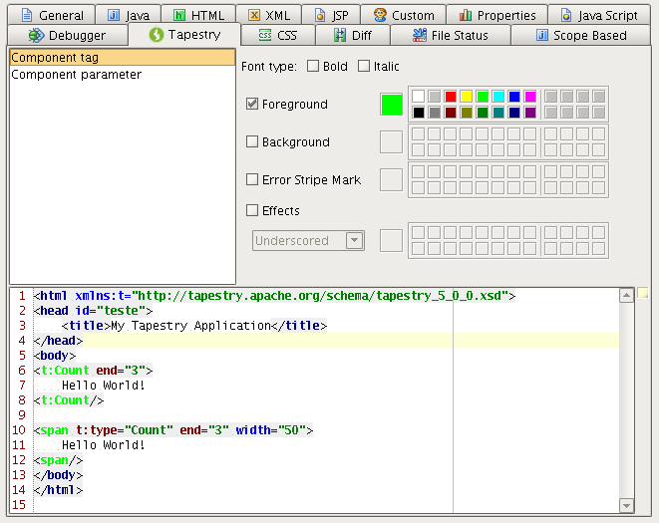Click the Java Script tab icon
Screen dimensions: 659x523
click(566, 15)
